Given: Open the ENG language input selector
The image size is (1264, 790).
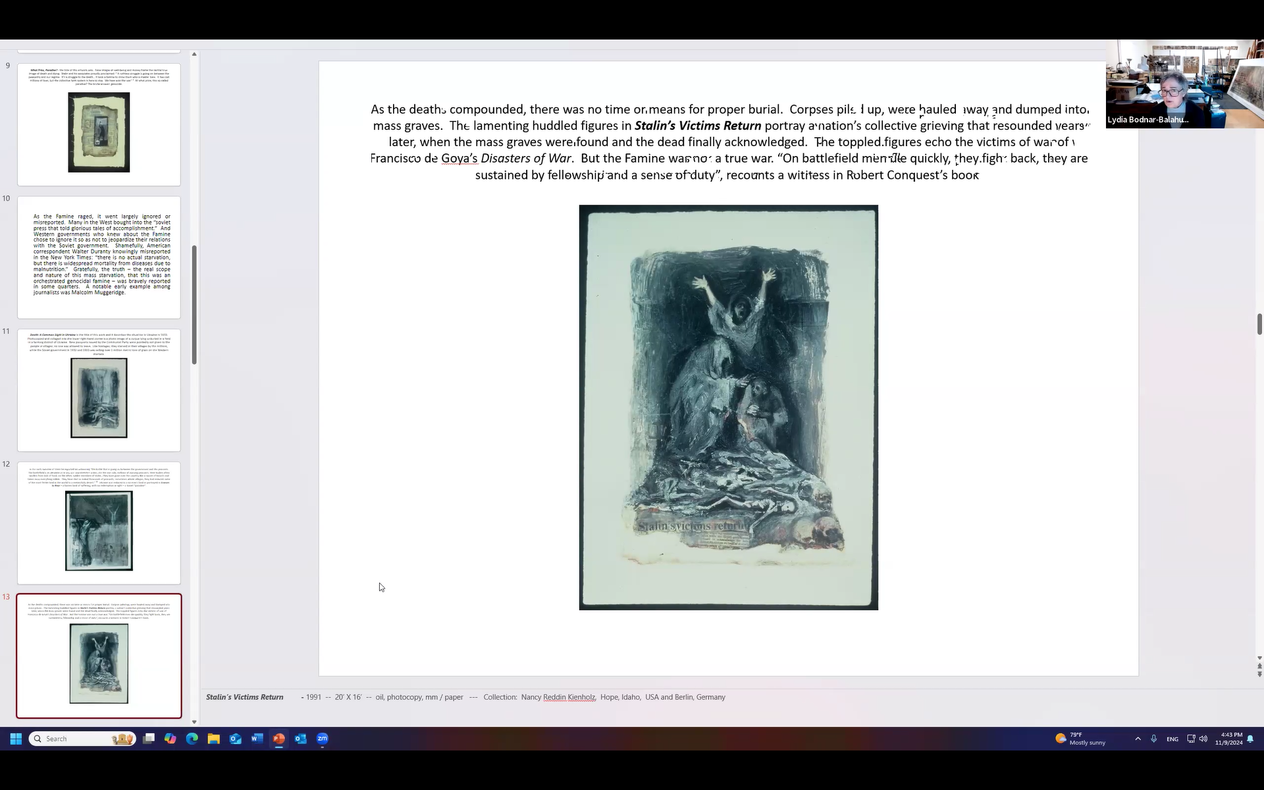Looking at the screenshot, I should [x=1172, y=739].
